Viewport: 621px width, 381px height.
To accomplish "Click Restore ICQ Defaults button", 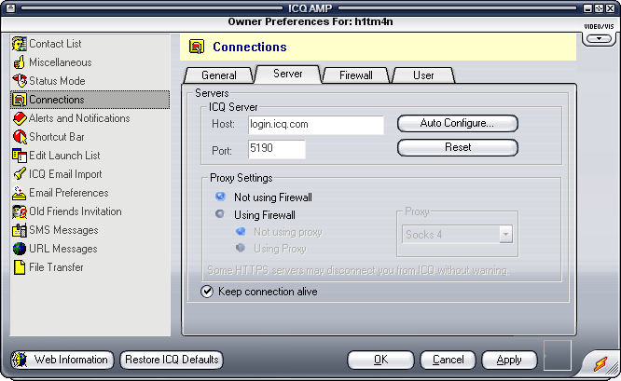I will (172, 360).
